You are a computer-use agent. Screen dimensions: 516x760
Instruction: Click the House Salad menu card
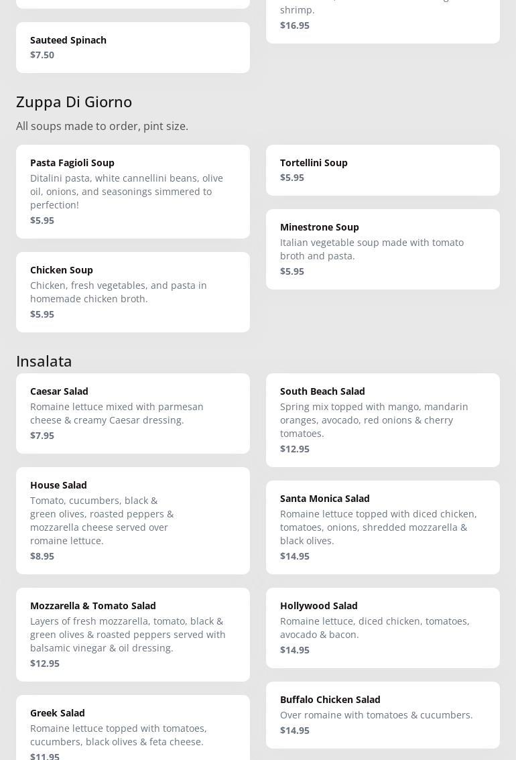coord(133,520)
